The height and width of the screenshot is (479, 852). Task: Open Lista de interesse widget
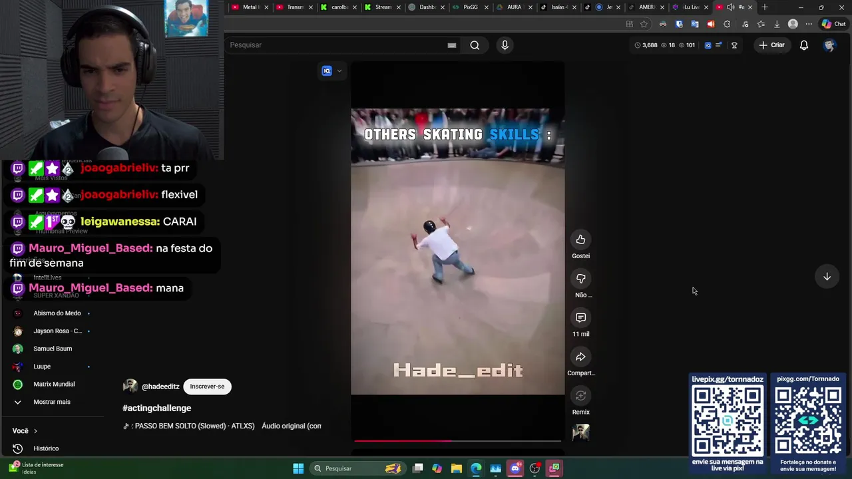[x=36, y=468]
